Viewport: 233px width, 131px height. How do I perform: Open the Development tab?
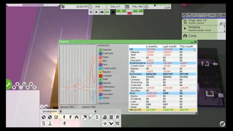[50, 111]
